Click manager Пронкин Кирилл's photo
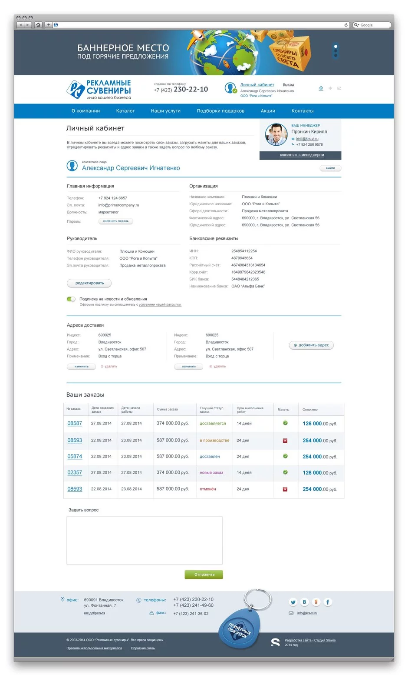The height and width of the screenshot is (675, 408). pos(276,134)
